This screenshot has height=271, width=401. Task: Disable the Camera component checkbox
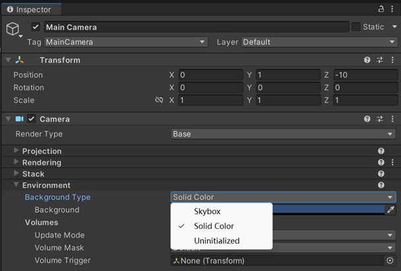click(31, 119)
